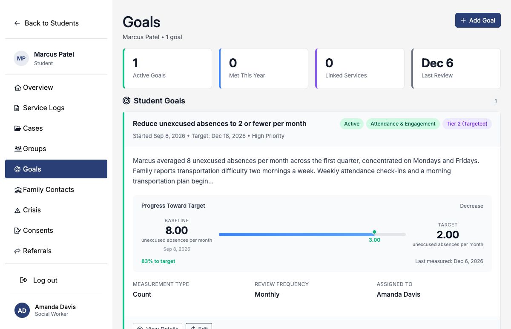This screenshot has height=329, width=511.
Task: Click the Marcus Patel • 1 goal subtitle
Action: pos(152,37)
